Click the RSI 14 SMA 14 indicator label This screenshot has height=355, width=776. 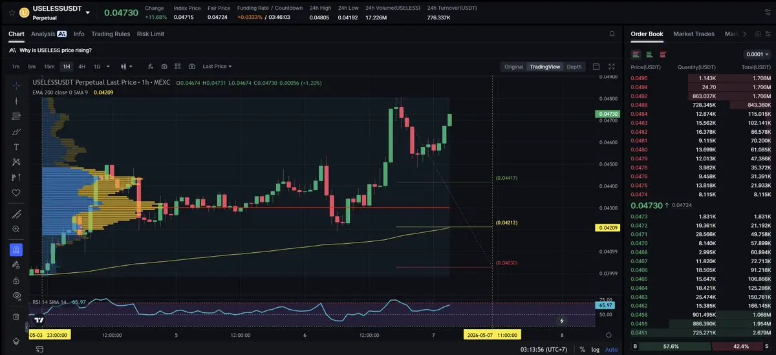coord(50,301)
